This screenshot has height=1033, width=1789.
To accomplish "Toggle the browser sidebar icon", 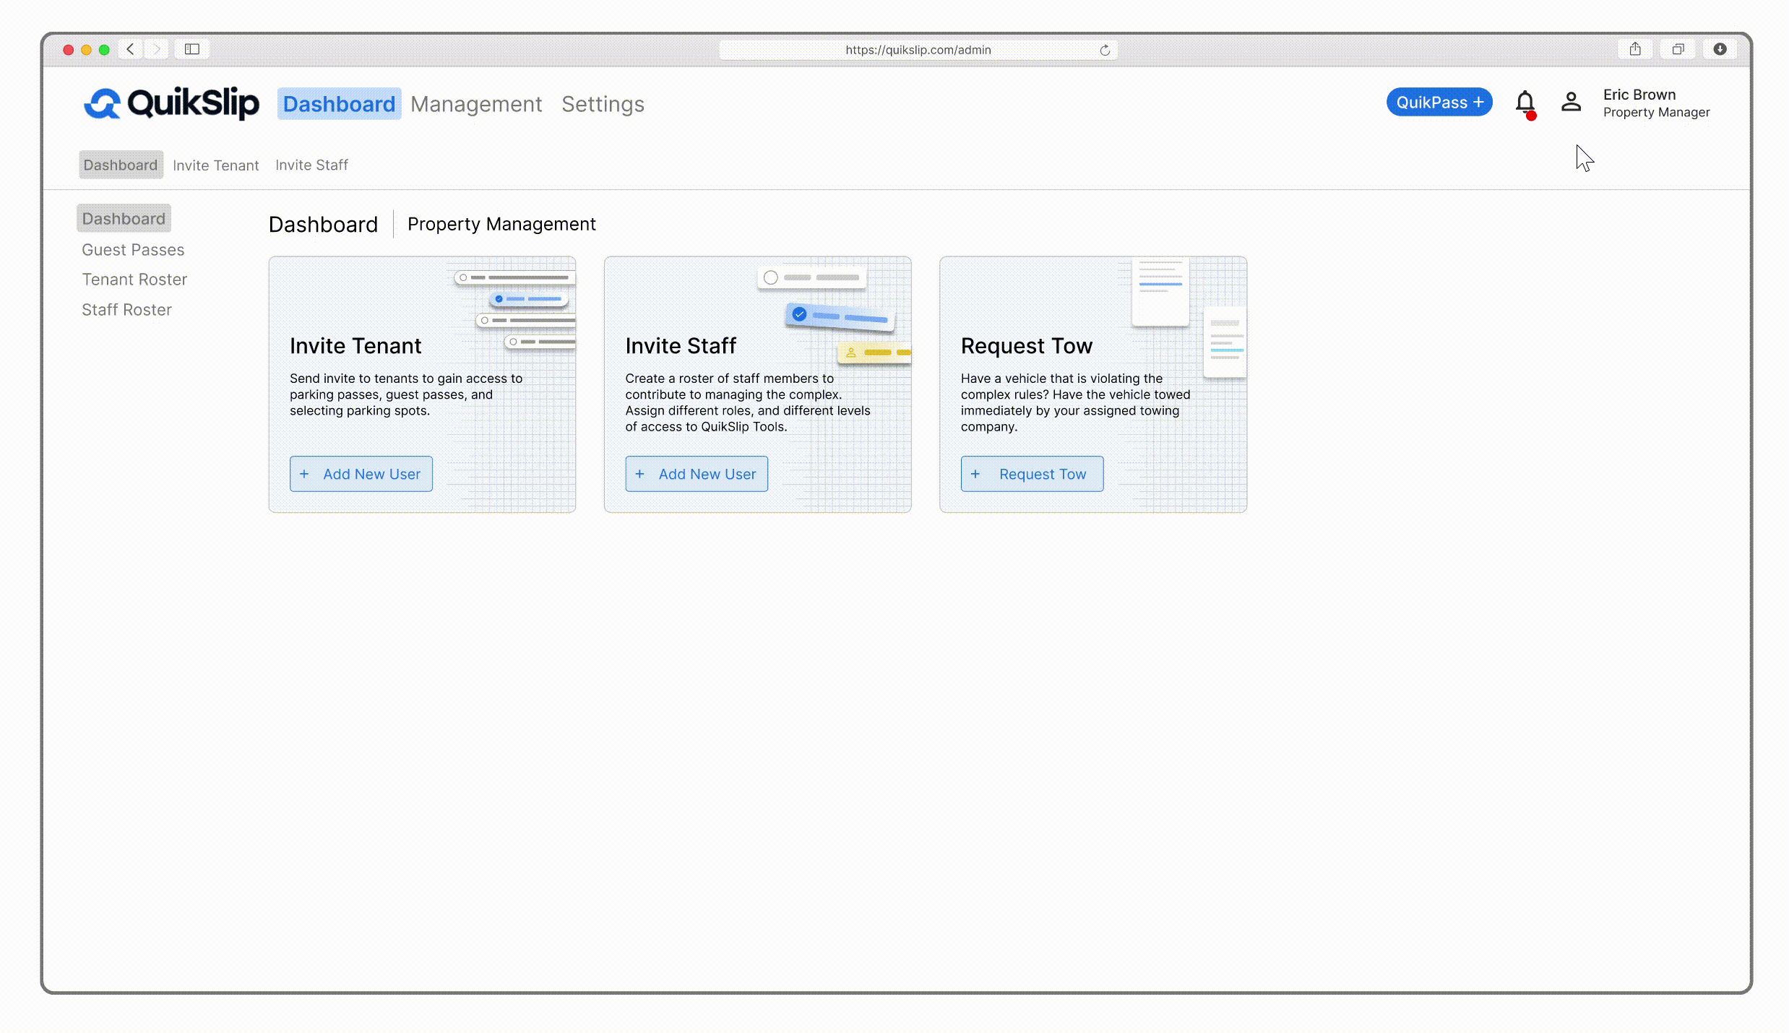I will click(x=192, y=49).
